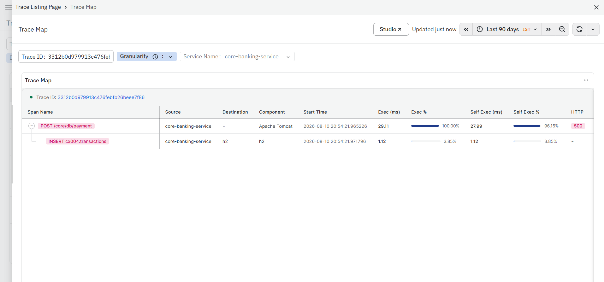This screenshot has width=604, height=282.
Task: Open the Last 90 days time picker
Action: tap(507, 29)
